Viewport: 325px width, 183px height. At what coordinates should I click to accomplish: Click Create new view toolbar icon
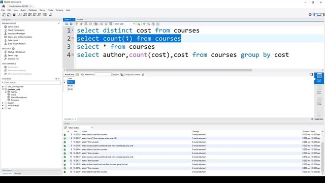pos(30,15)
